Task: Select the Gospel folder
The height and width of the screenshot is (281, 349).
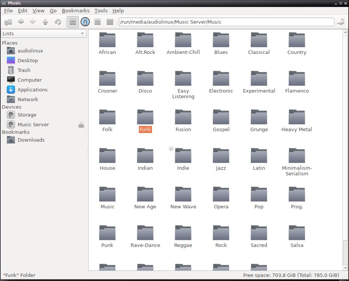Action: coord(221,121)
